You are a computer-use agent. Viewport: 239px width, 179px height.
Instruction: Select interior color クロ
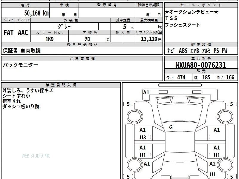(87, 39)
